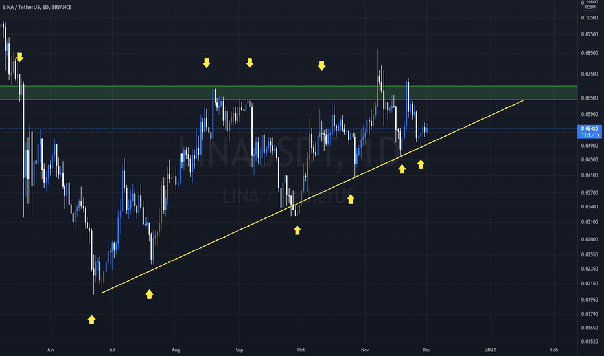Click the Aug label on time axis
Image resolution: width=604 pixels, height=356 pixels.
[176, 350]
